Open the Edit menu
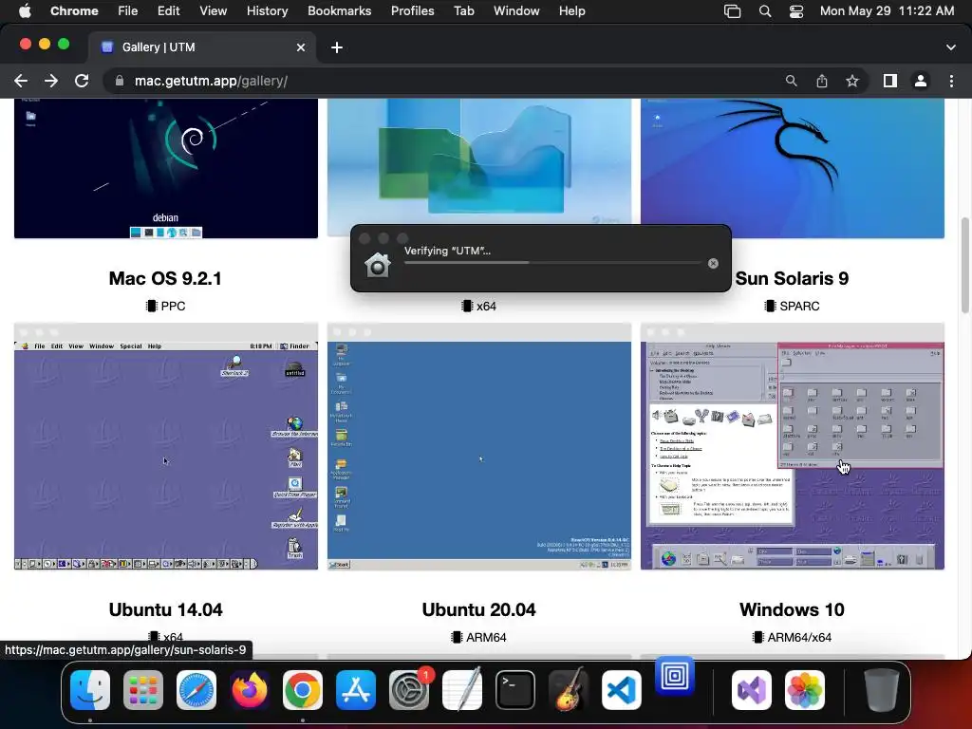 coord(169,10)
